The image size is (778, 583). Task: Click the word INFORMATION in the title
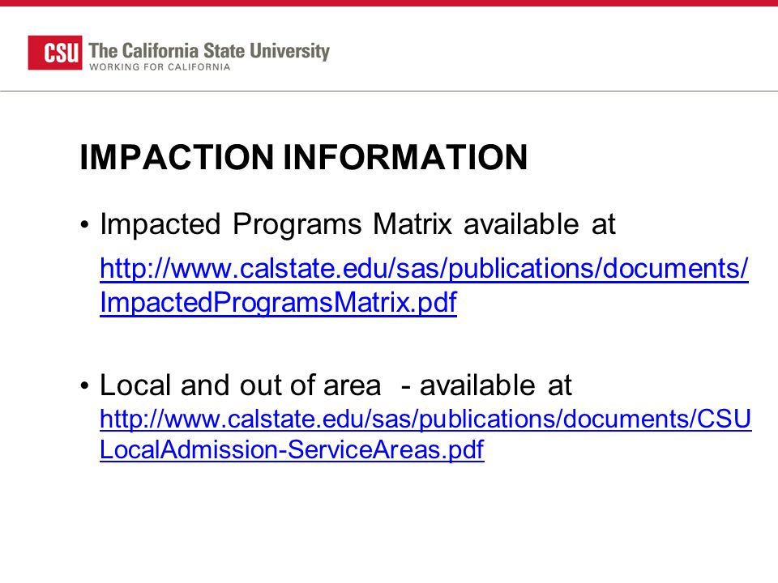pyautogui.click(x=405, y=158)
